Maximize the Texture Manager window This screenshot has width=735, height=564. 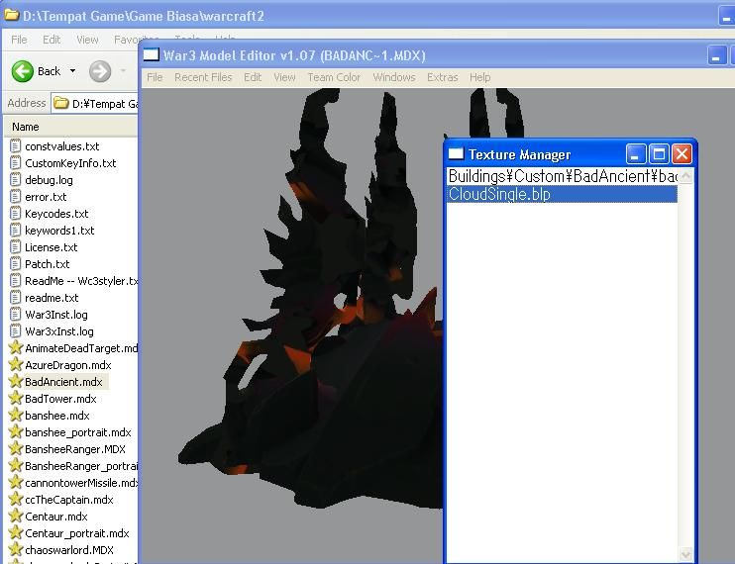click(659, 154)
